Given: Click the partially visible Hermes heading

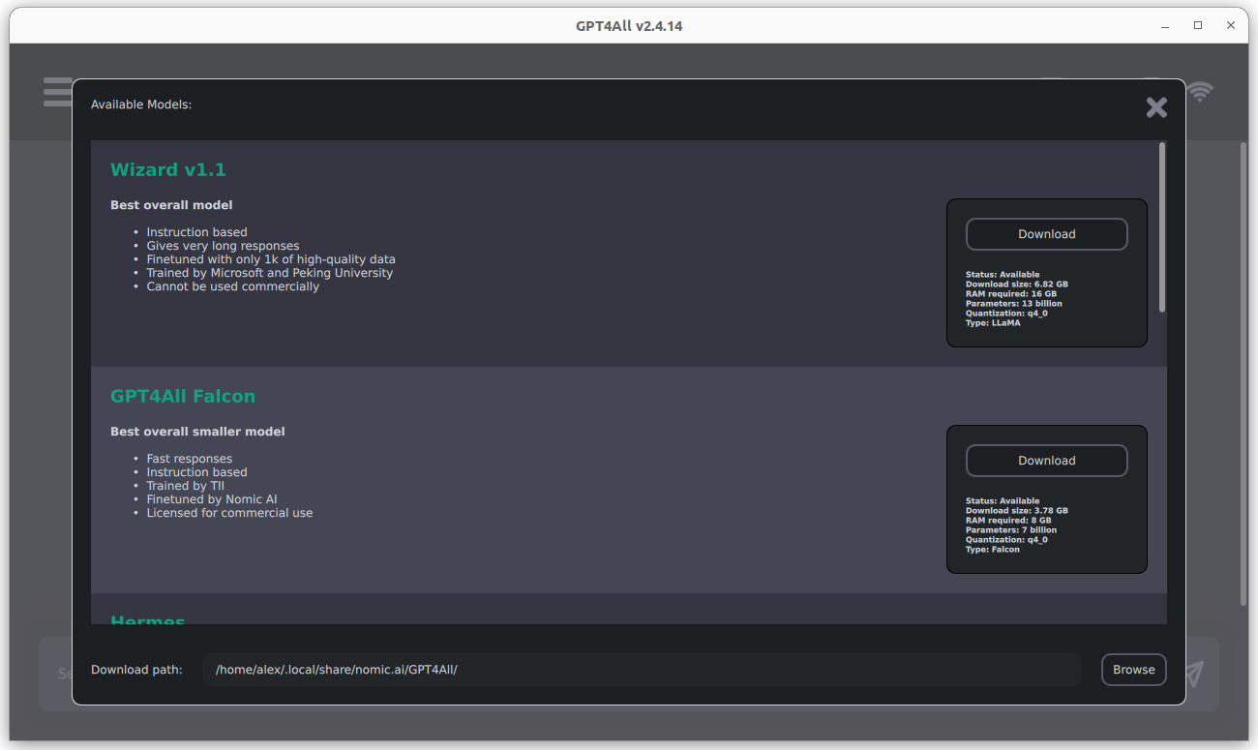Looking at the screenshot, I should 148,619.
